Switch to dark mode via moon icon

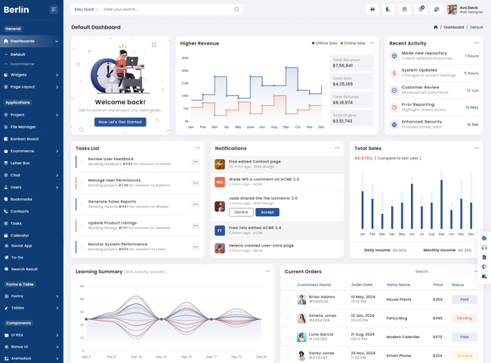[388, 10]
